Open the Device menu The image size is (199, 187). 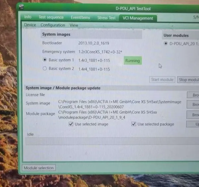30,25
